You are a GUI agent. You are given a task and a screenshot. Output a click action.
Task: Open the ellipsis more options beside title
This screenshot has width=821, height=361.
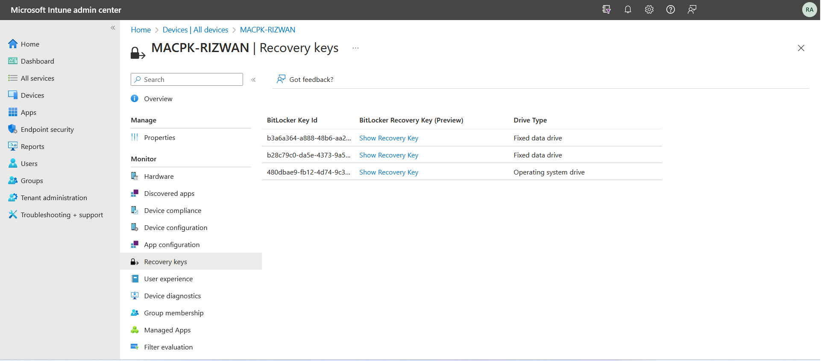tap(355, 48)
